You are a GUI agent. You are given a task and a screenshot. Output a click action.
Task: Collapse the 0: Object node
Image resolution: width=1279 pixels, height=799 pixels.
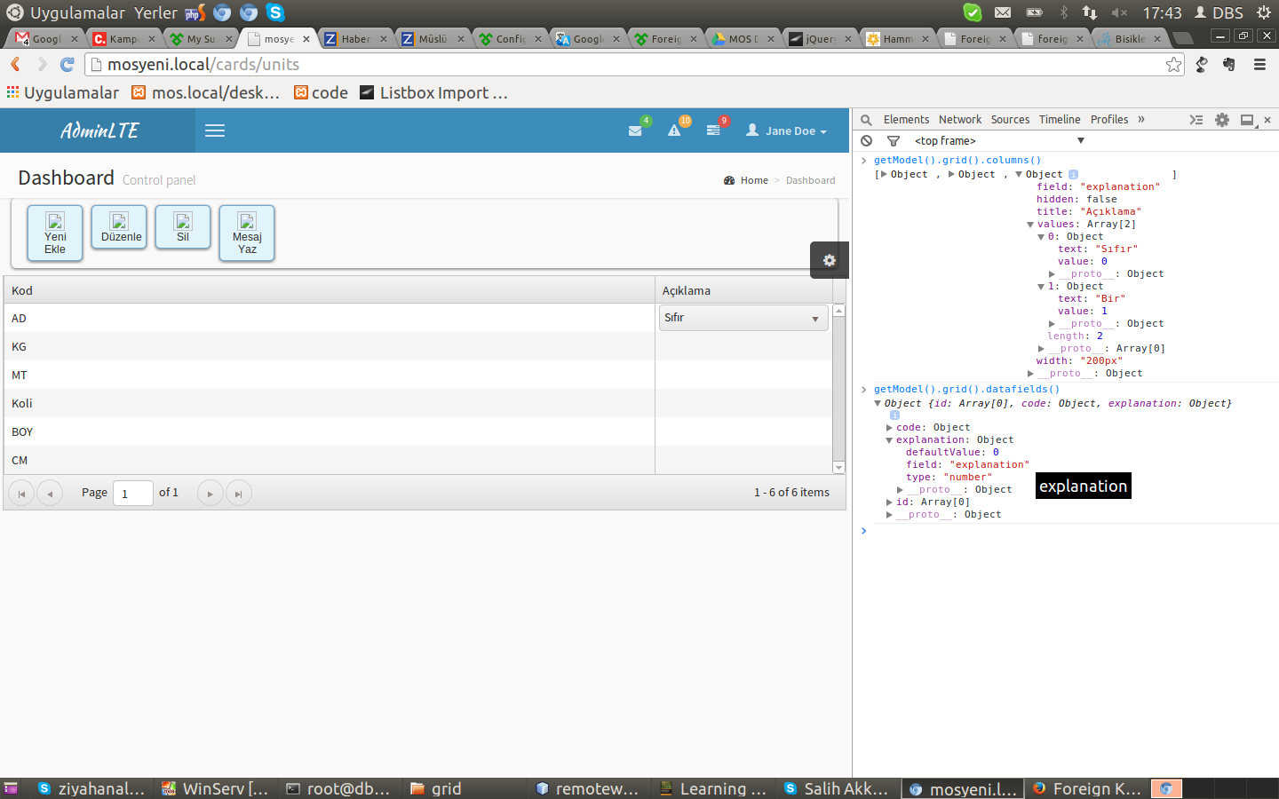(1041, 237)
